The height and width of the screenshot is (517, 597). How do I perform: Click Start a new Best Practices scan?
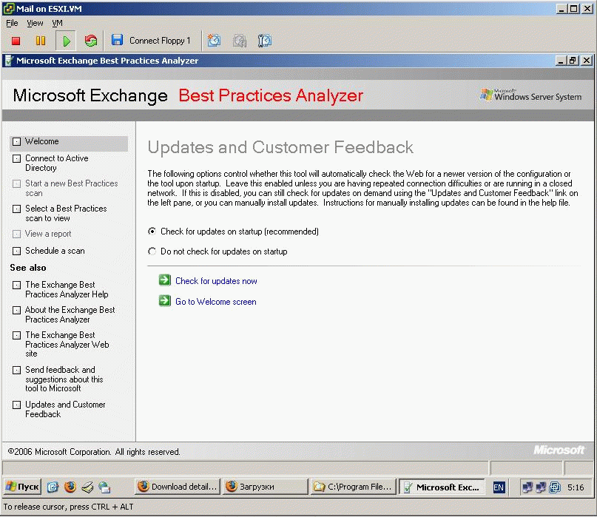[72, 188]
